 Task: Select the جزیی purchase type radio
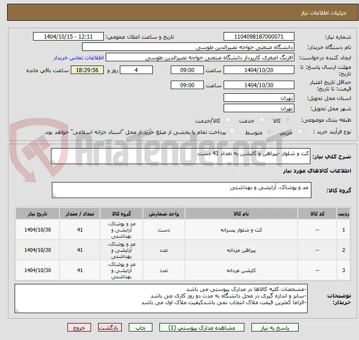coord(300,132)
